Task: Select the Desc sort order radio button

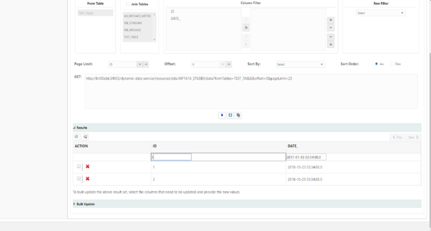Action: (392, 64)
